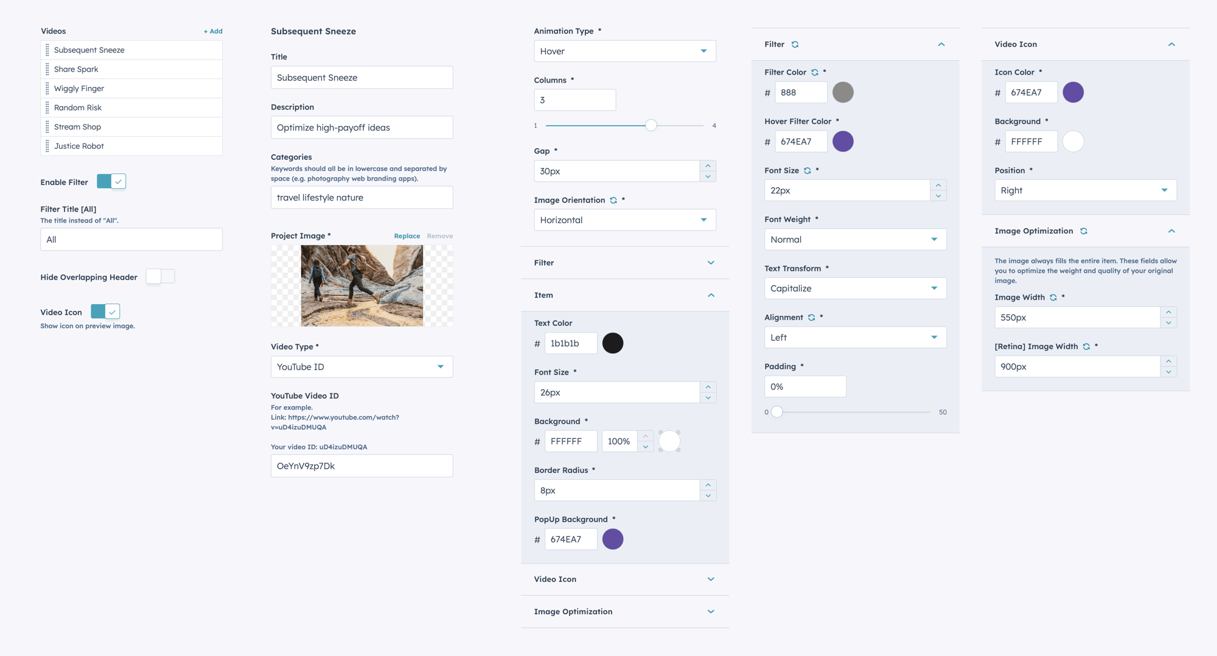This screenshot has width=1217, height=656.
Task: Disable the Enable Filter toggle
Action: point(111,182)
